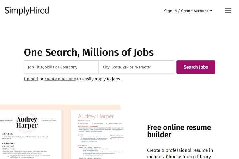Open the 'create a resume' link
239x159 pixels.
coord(60,79)
